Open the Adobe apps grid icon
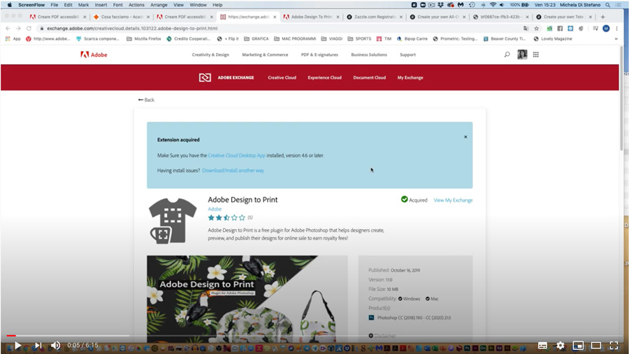This screenshot has height=354, width=629. (535, 54)
